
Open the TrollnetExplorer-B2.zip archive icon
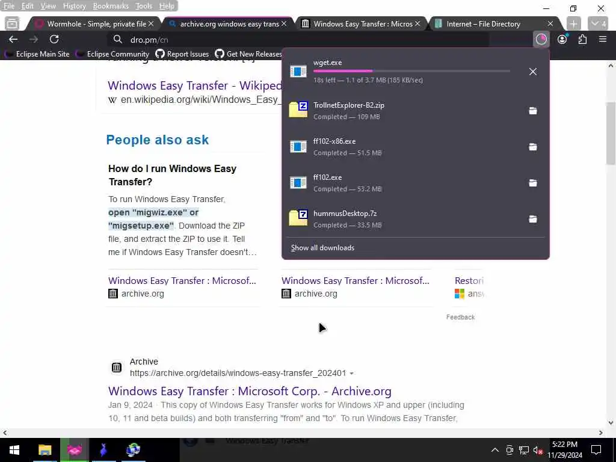298,109
